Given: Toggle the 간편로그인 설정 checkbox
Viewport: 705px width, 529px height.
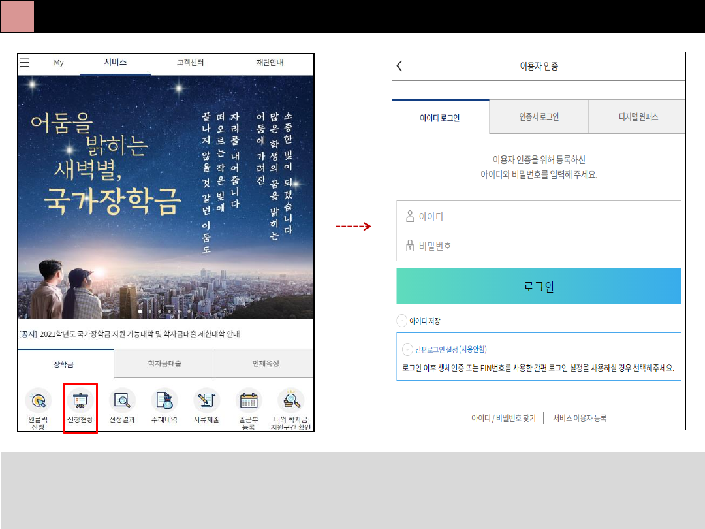Looking at the screenshot, I should click(x=408, y=349).
